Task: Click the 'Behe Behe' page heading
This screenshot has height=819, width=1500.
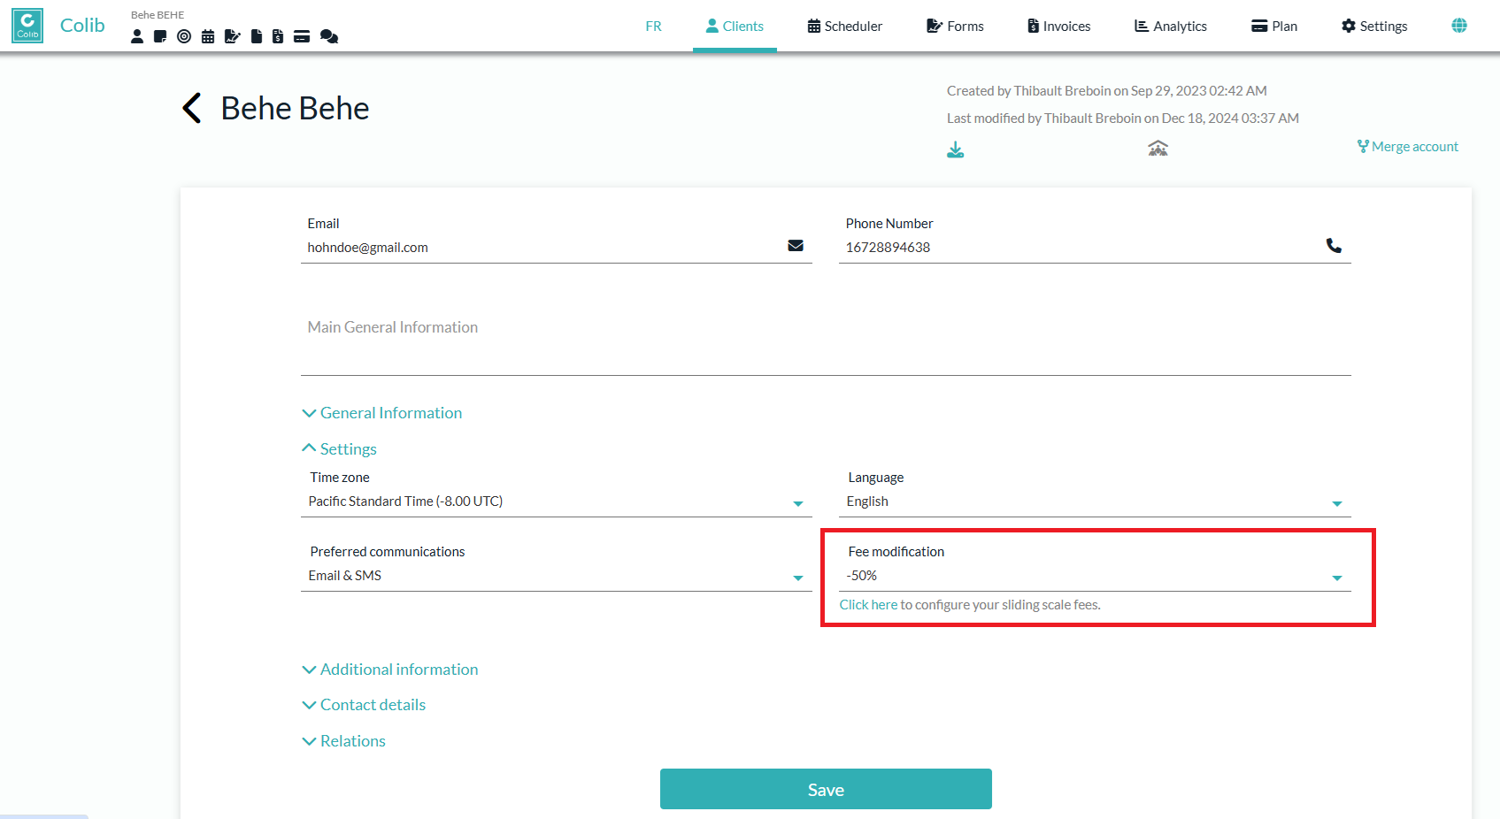Action: click(295, 108)
